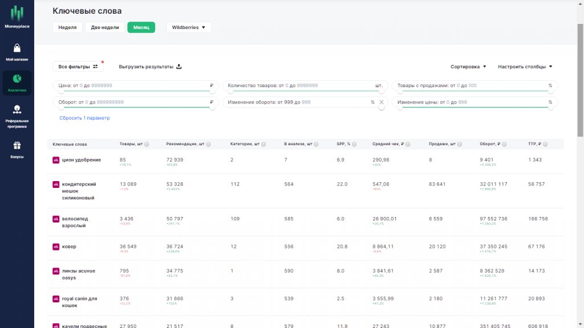Click the export icon next to Выгрузить результаты
The width and height of the screenshot is (584, 328).
(180, 66)
